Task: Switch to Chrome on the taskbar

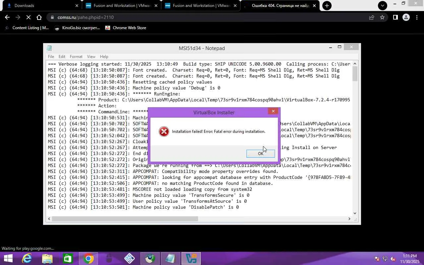Action: (88, 258)
